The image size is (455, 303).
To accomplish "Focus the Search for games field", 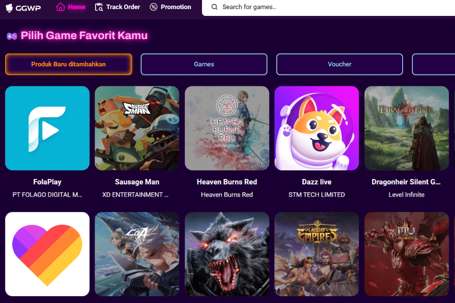I will (x=329, y=7).
